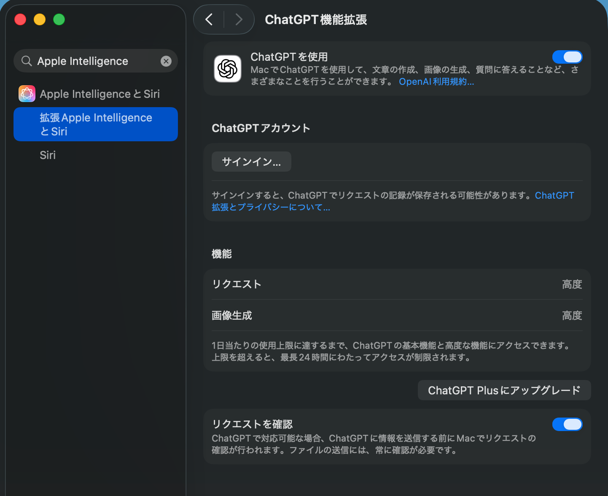Click the Apple Intelligence colorful sidebar icon
Image resolution: width=608 pixels, height=496 pixels.
(x=27, y=94)
